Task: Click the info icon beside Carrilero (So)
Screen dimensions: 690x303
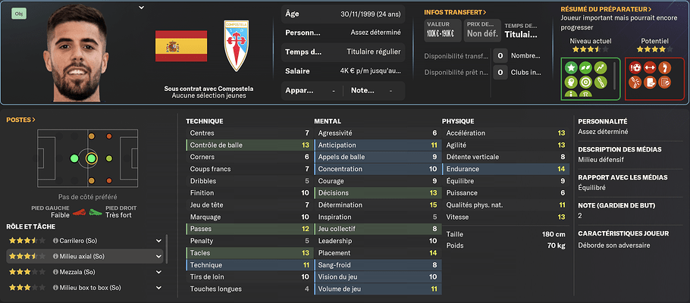Action: (55, 241)
